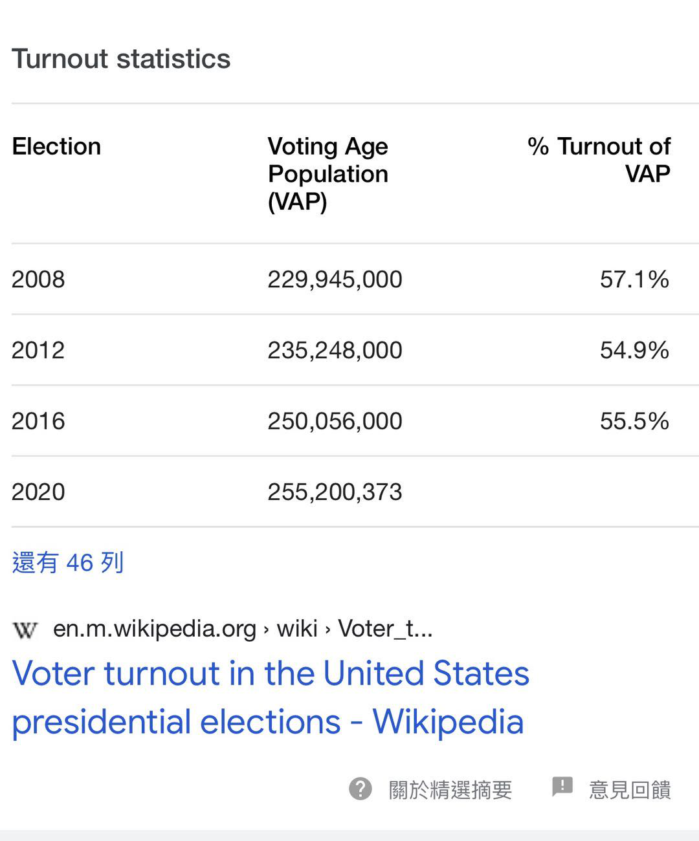Click the question mark help icon
The image size is (699, 841).
click(x=361, y=789)
